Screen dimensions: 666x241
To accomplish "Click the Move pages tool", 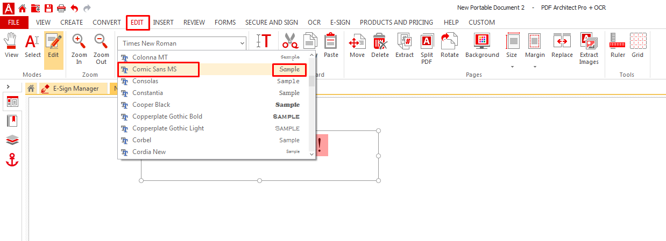I will pos(357,46).
